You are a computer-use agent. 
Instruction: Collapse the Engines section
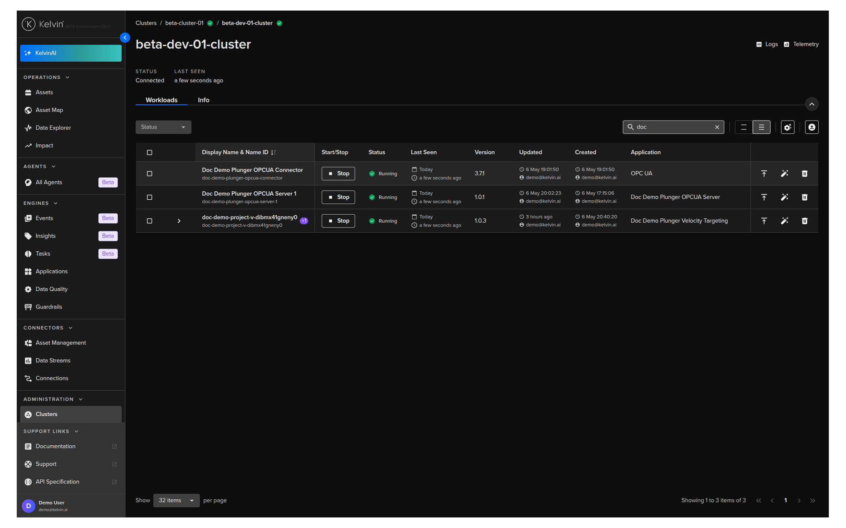point(41,203)
